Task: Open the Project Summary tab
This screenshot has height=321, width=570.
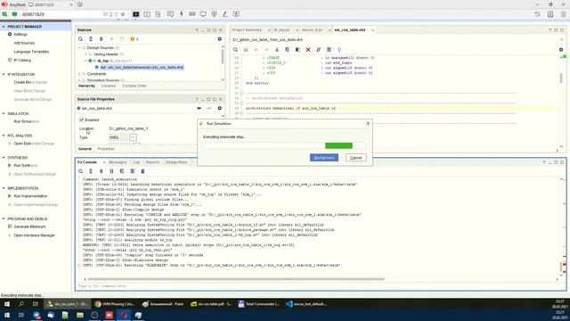Action: pos(247,29)
